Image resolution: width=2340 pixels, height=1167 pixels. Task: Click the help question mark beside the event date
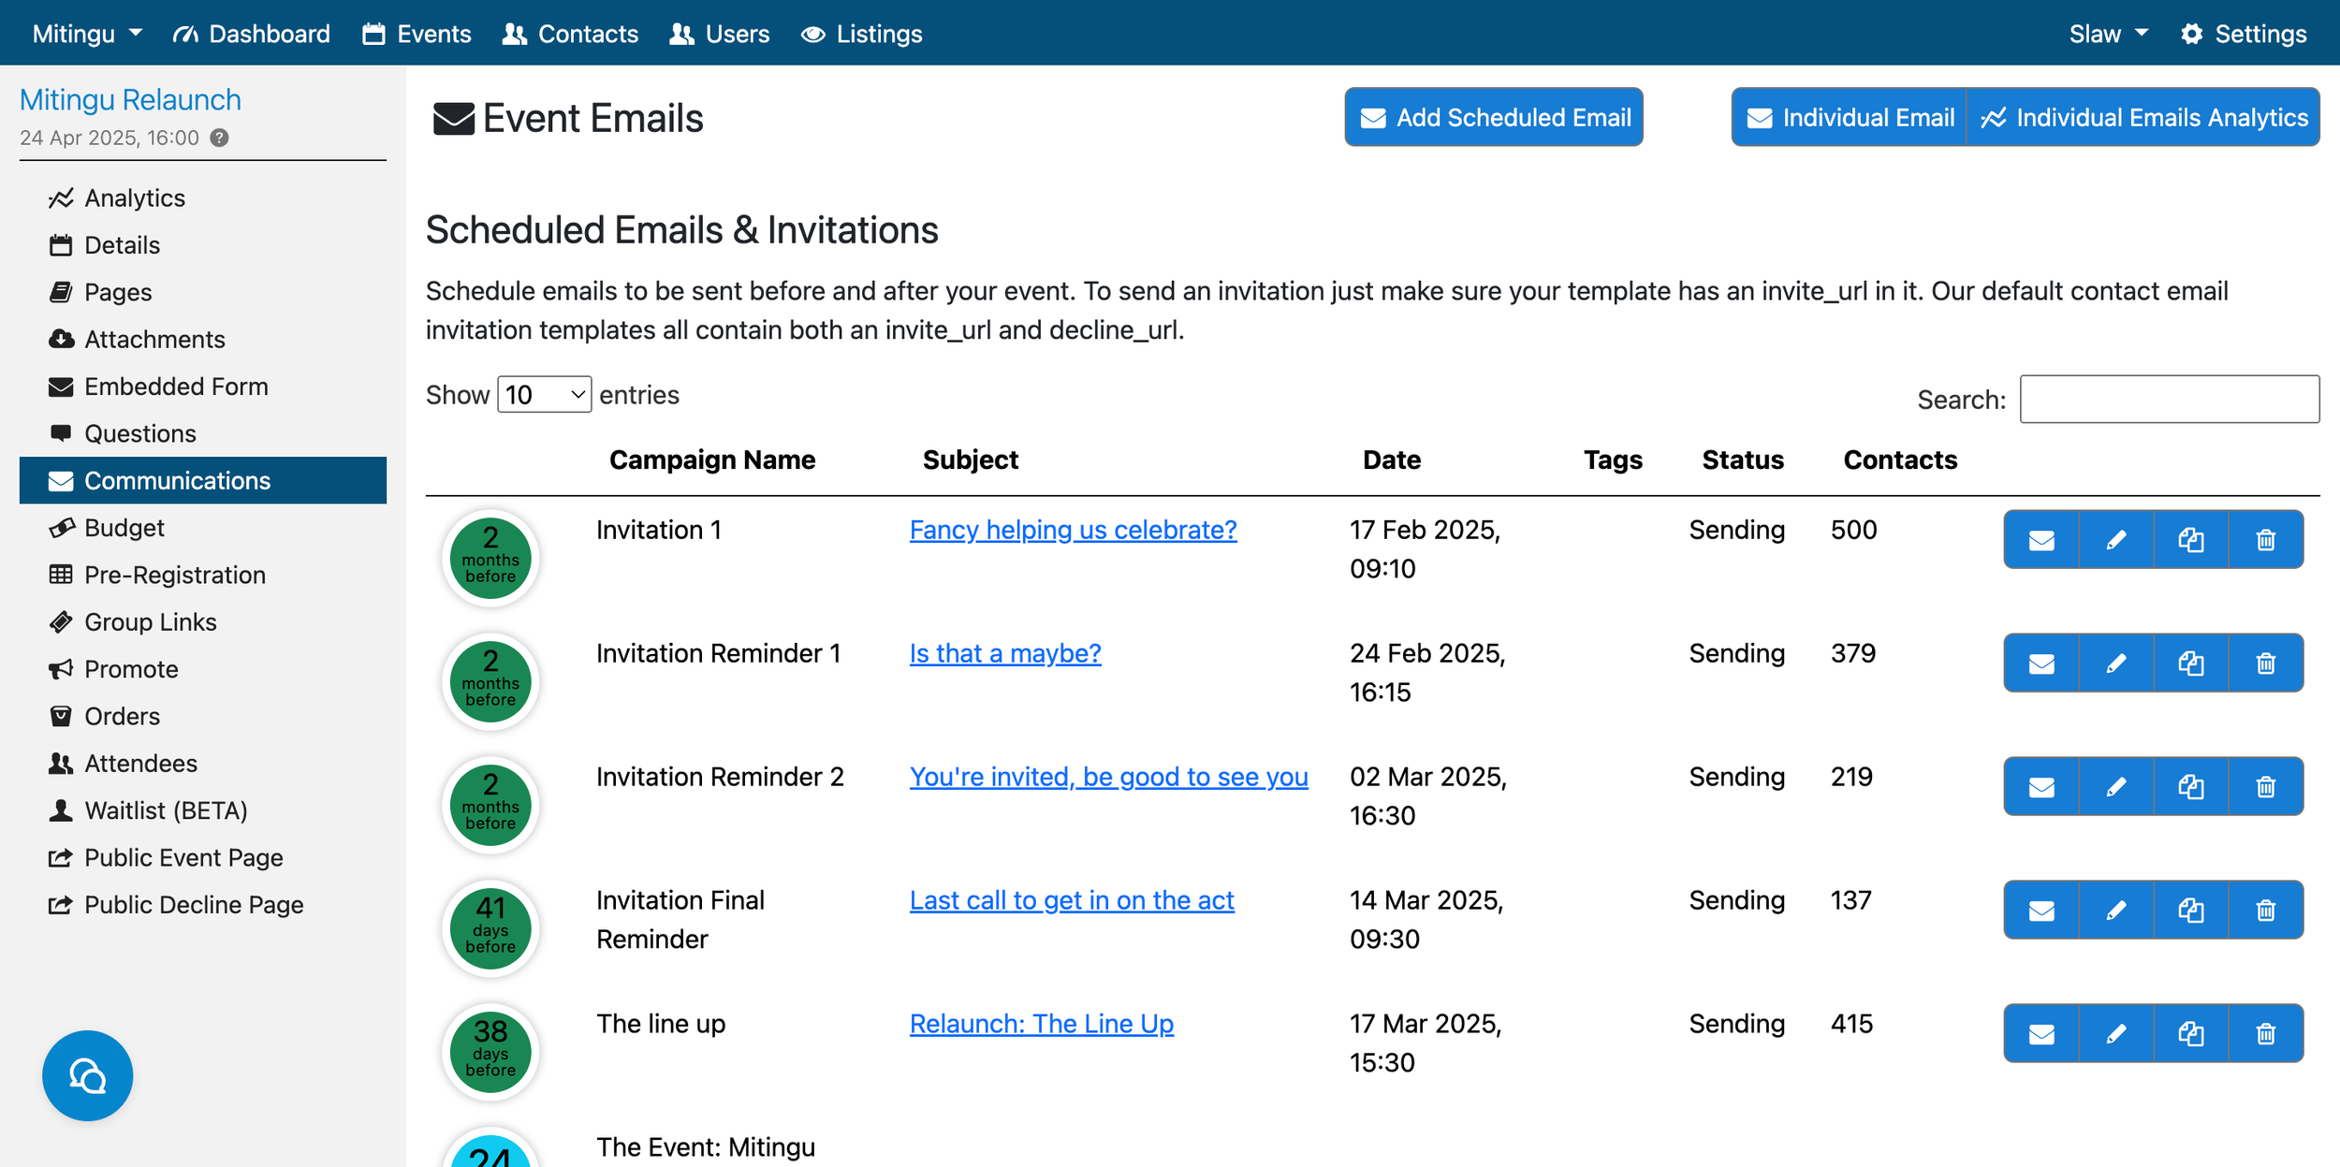point(219,138)
